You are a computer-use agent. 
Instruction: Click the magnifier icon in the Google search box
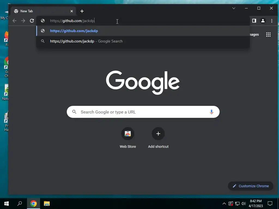pyautogui.click(x=74, y=112)
